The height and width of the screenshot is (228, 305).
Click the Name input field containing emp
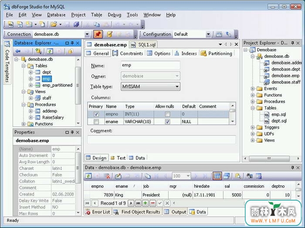(x=150, y=65)
